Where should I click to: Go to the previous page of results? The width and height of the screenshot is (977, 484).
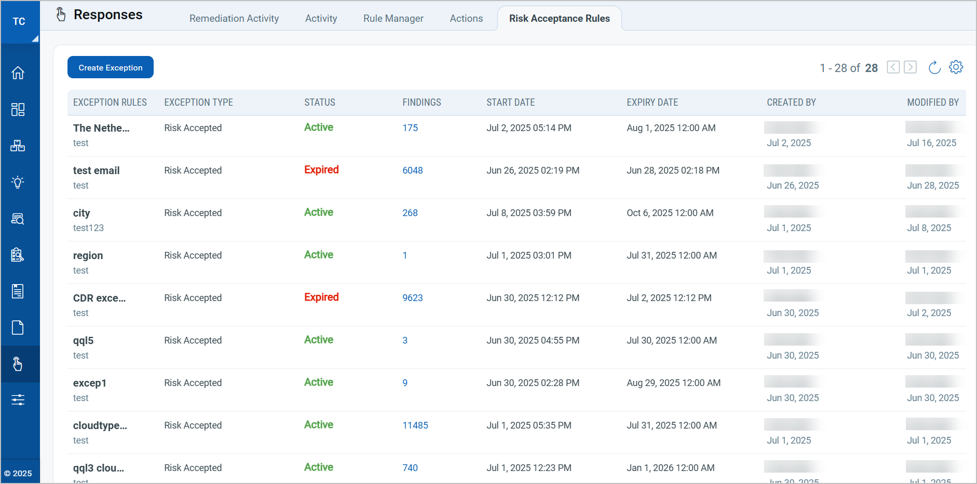click(893, 67)
